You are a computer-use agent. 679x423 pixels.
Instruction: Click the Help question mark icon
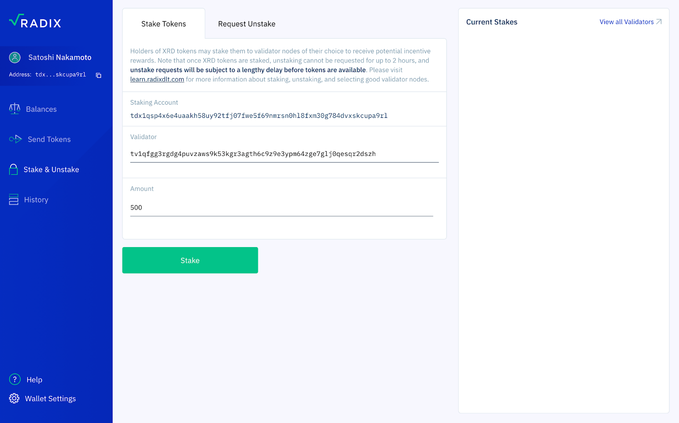15,379
